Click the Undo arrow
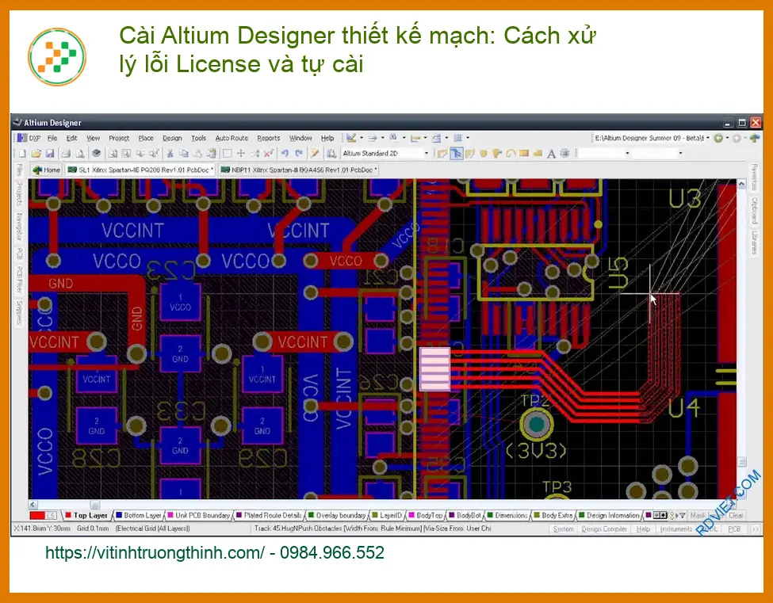773x603 pixels. [x=285, y=154]
